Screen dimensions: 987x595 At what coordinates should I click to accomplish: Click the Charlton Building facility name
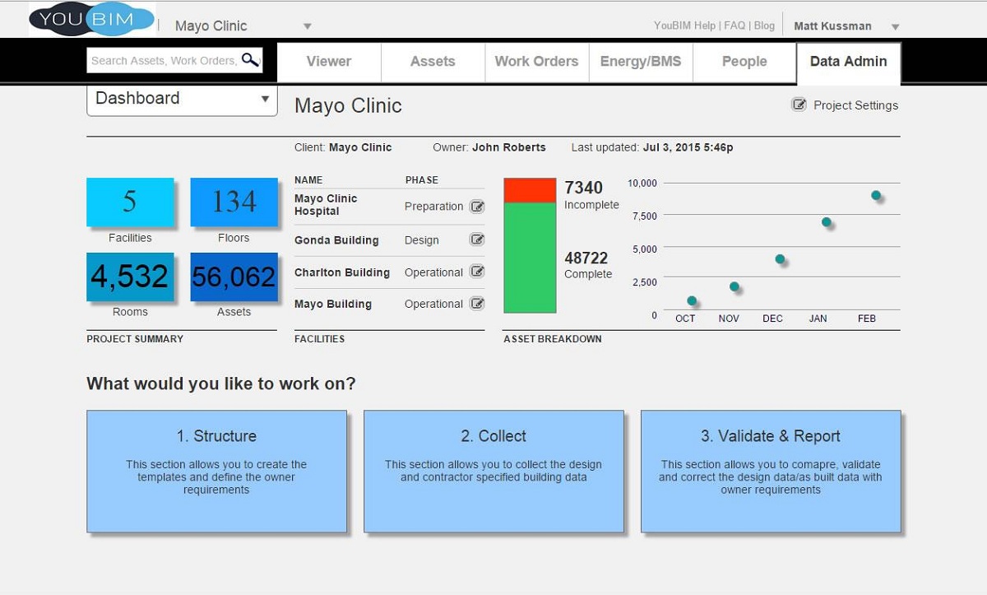tap(342, 272)
